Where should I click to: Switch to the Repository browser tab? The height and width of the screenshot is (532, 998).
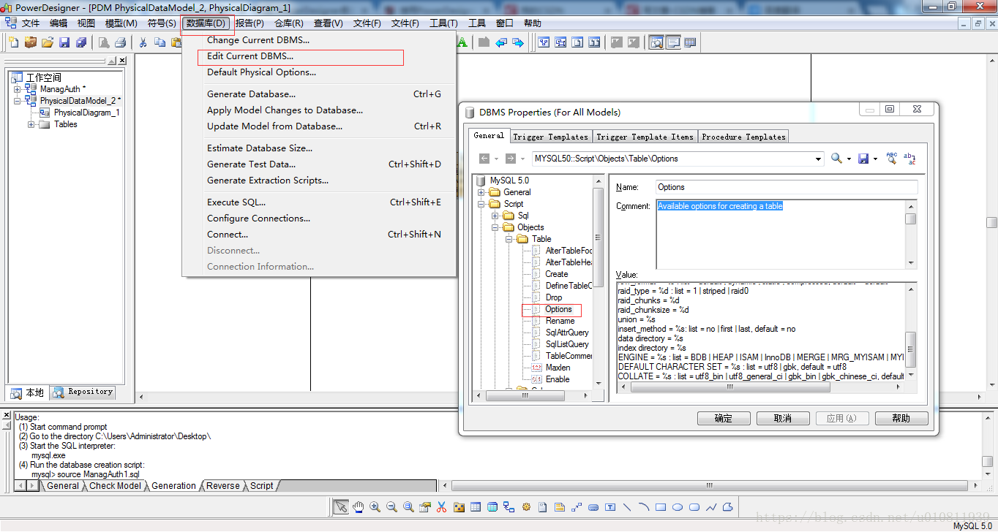[x=84, y=392]
